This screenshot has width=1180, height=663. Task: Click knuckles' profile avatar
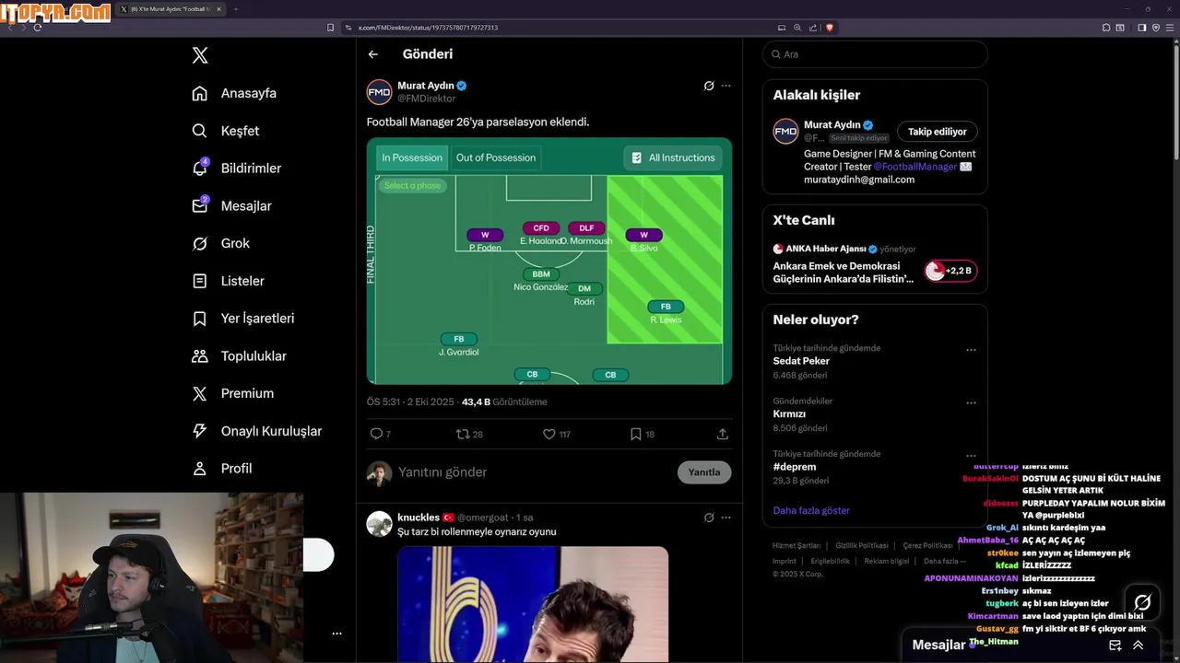379,524
